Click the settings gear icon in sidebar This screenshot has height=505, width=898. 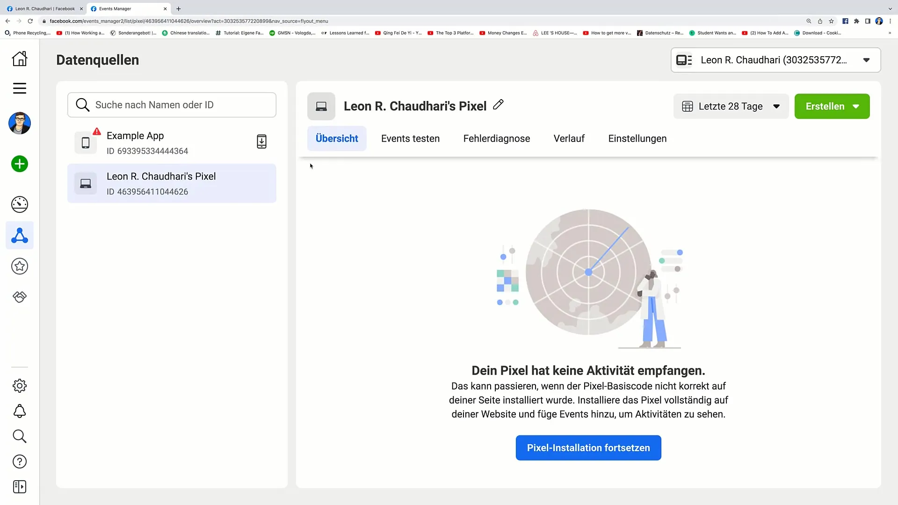pyautogui.click(x=19, y=385)
